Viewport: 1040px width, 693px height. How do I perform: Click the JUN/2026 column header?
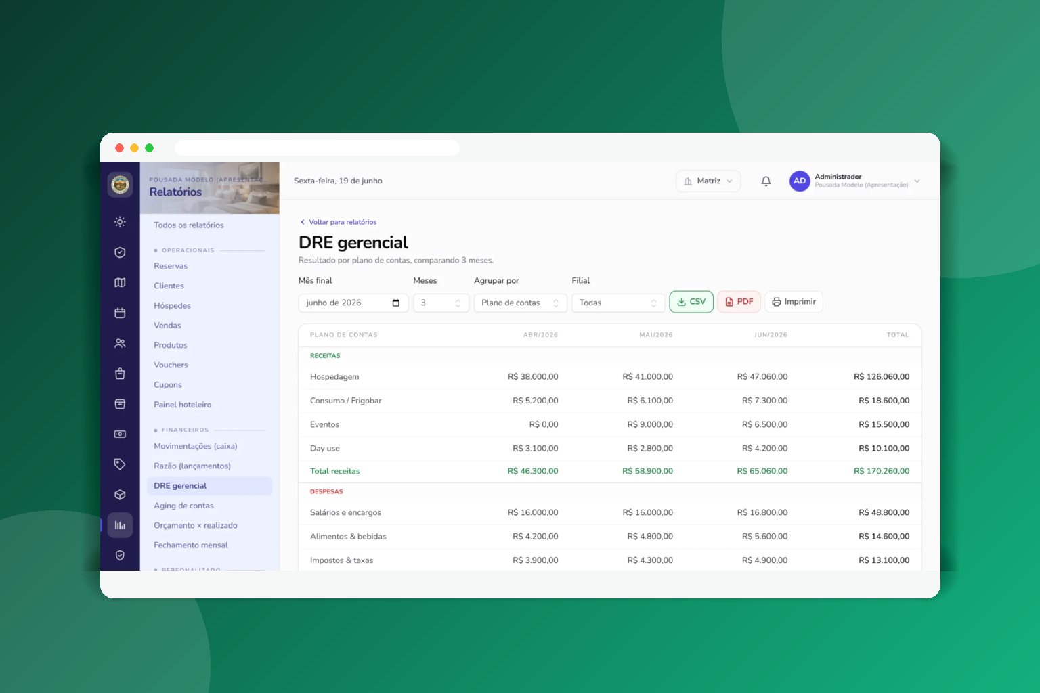point(771,335)
